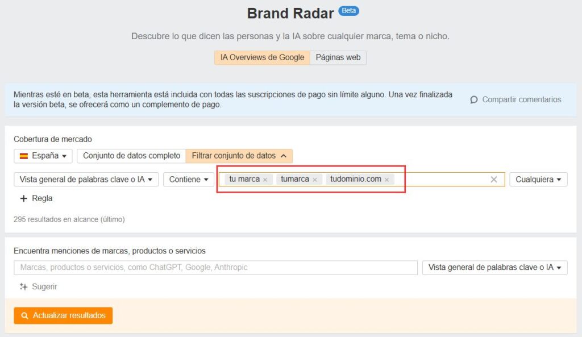Viewport: 582px width, 337px height.
Task: Click the "tumarca" keyword chip text
Action: point(295,179)
